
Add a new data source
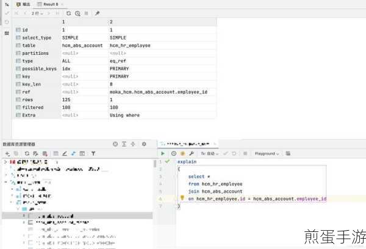click(7, 153)
